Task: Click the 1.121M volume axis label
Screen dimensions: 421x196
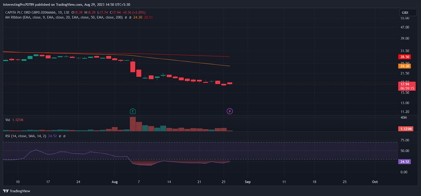Action: tap(406, 129)
